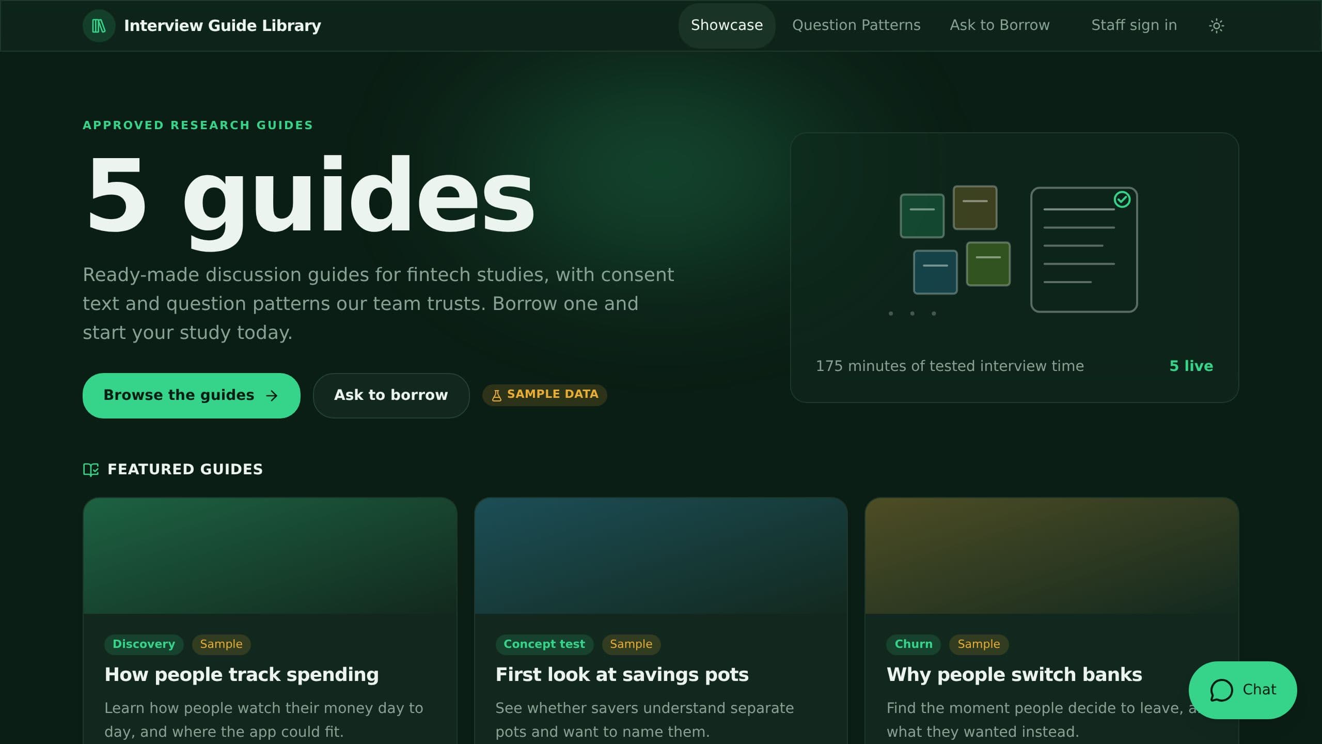1322x744 pixels.
Task: Click 175 minutes of tested interview time
Action: (x=950, y=366)
